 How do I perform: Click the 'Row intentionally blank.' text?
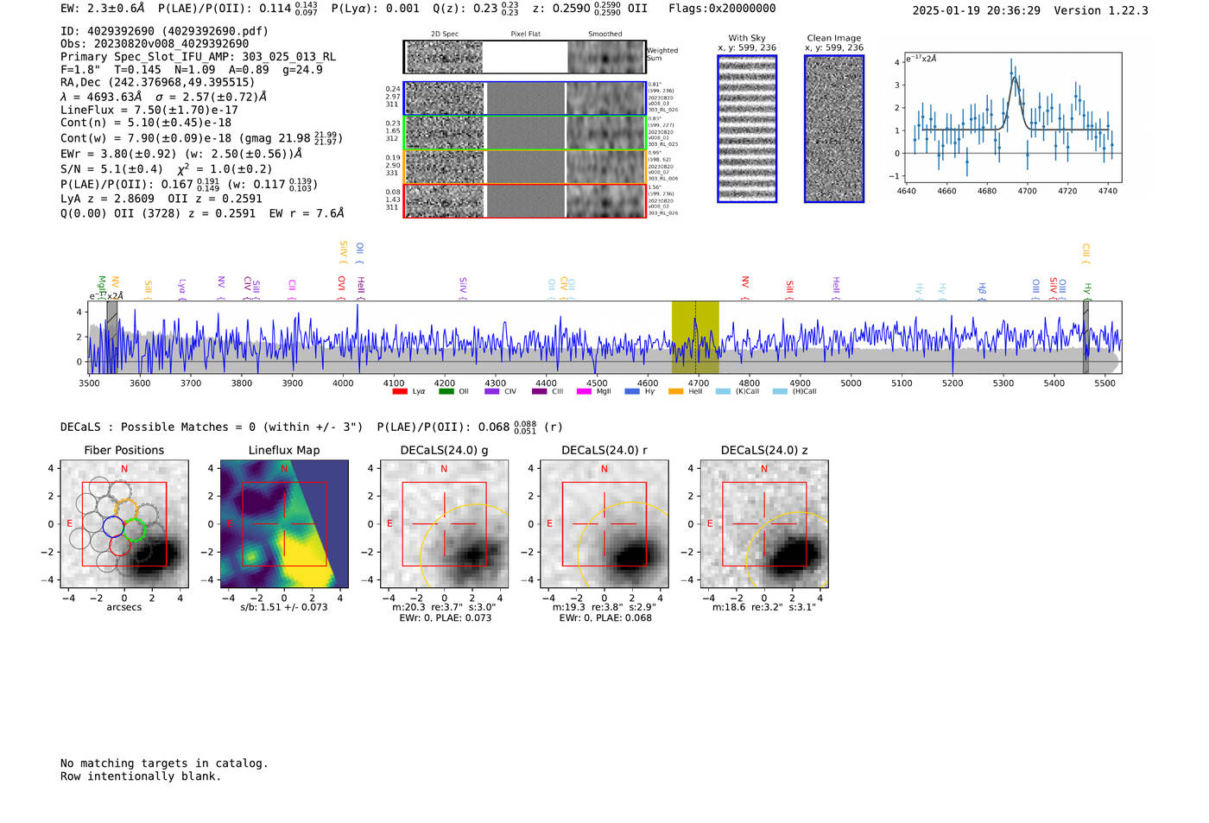(141, 776)
